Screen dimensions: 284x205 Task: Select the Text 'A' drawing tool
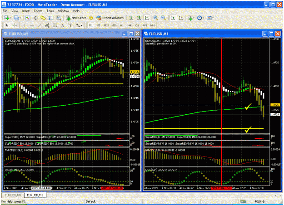pyautogui.click(x=63, y=25)
